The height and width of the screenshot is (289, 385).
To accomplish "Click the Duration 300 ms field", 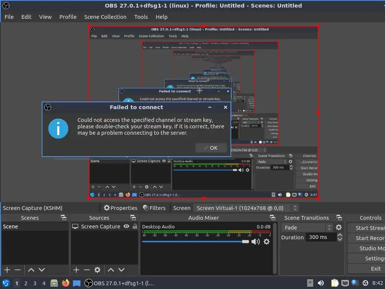I will pos(321,237).
